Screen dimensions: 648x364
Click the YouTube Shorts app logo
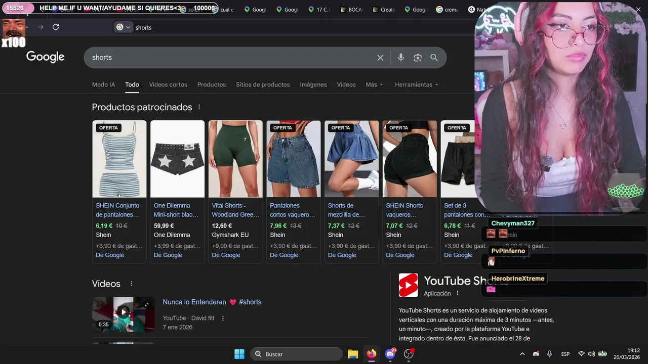coord(409,285)
